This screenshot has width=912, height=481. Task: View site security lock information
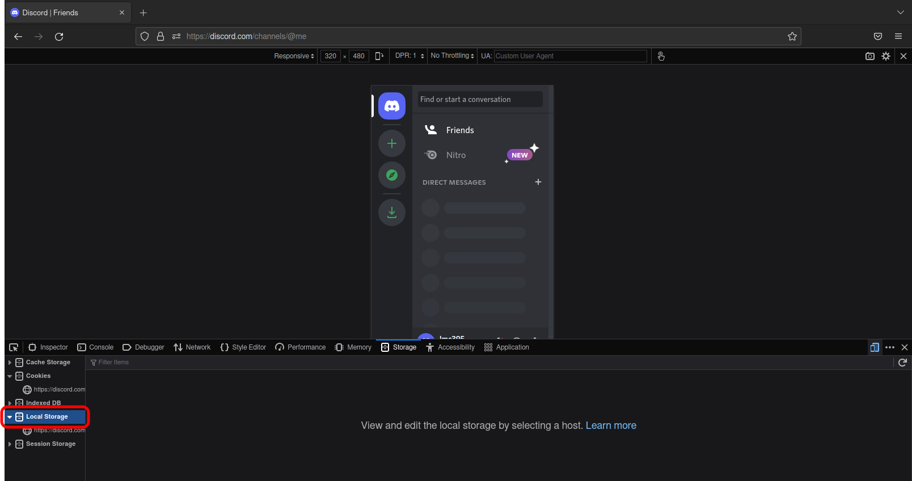point(161,36)
